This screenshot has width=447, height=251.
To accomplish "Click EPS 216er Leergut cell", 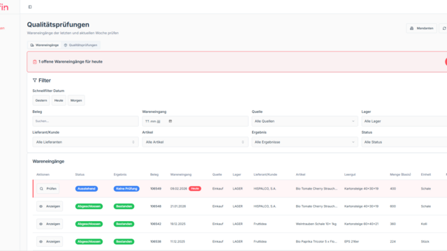I will pyautogui.click(x=351, y=242).
